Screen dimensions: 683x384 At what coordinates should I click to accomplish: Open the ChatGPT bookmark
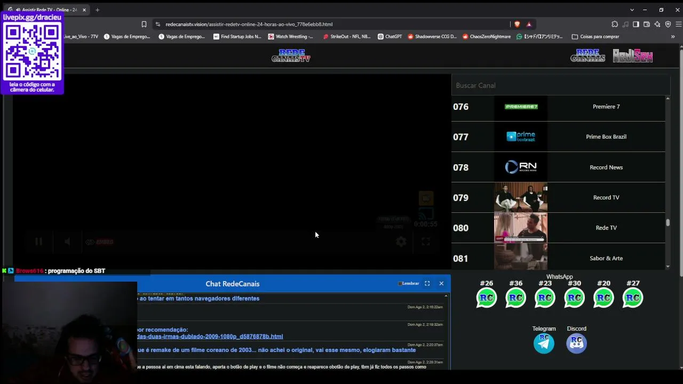click(390, 37)
